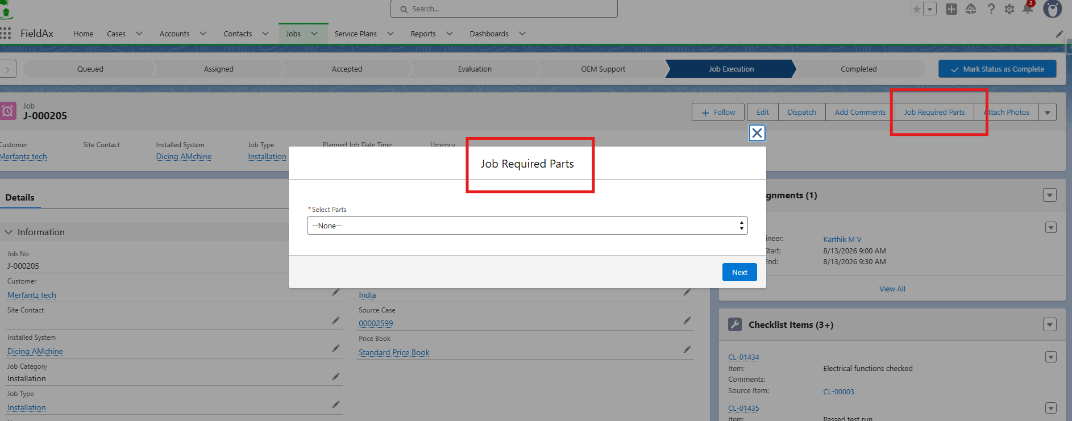Open the global actions plus icon
1072x421 pixels.
pyautogui.click(x=951, y=9)
